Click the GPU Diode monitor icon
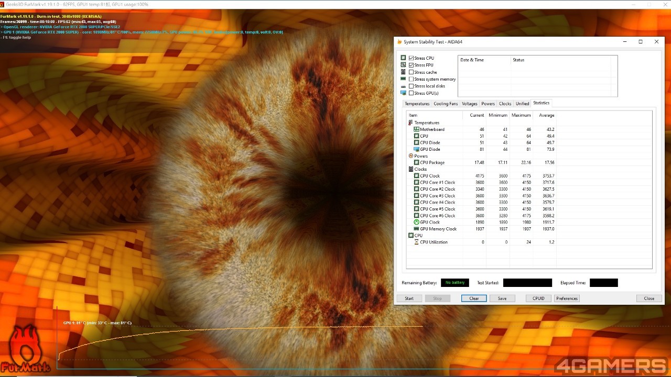 [417, 149]
